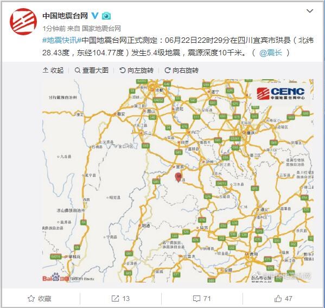Toggle the thumbs-up like showing 47
Image resolution: width=325 pixels, height=308 pixels.
pos(283,298)
